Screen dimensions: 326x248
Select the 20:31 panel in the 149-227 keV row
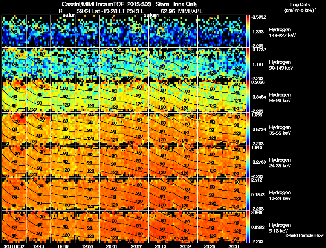coord(234,31)
